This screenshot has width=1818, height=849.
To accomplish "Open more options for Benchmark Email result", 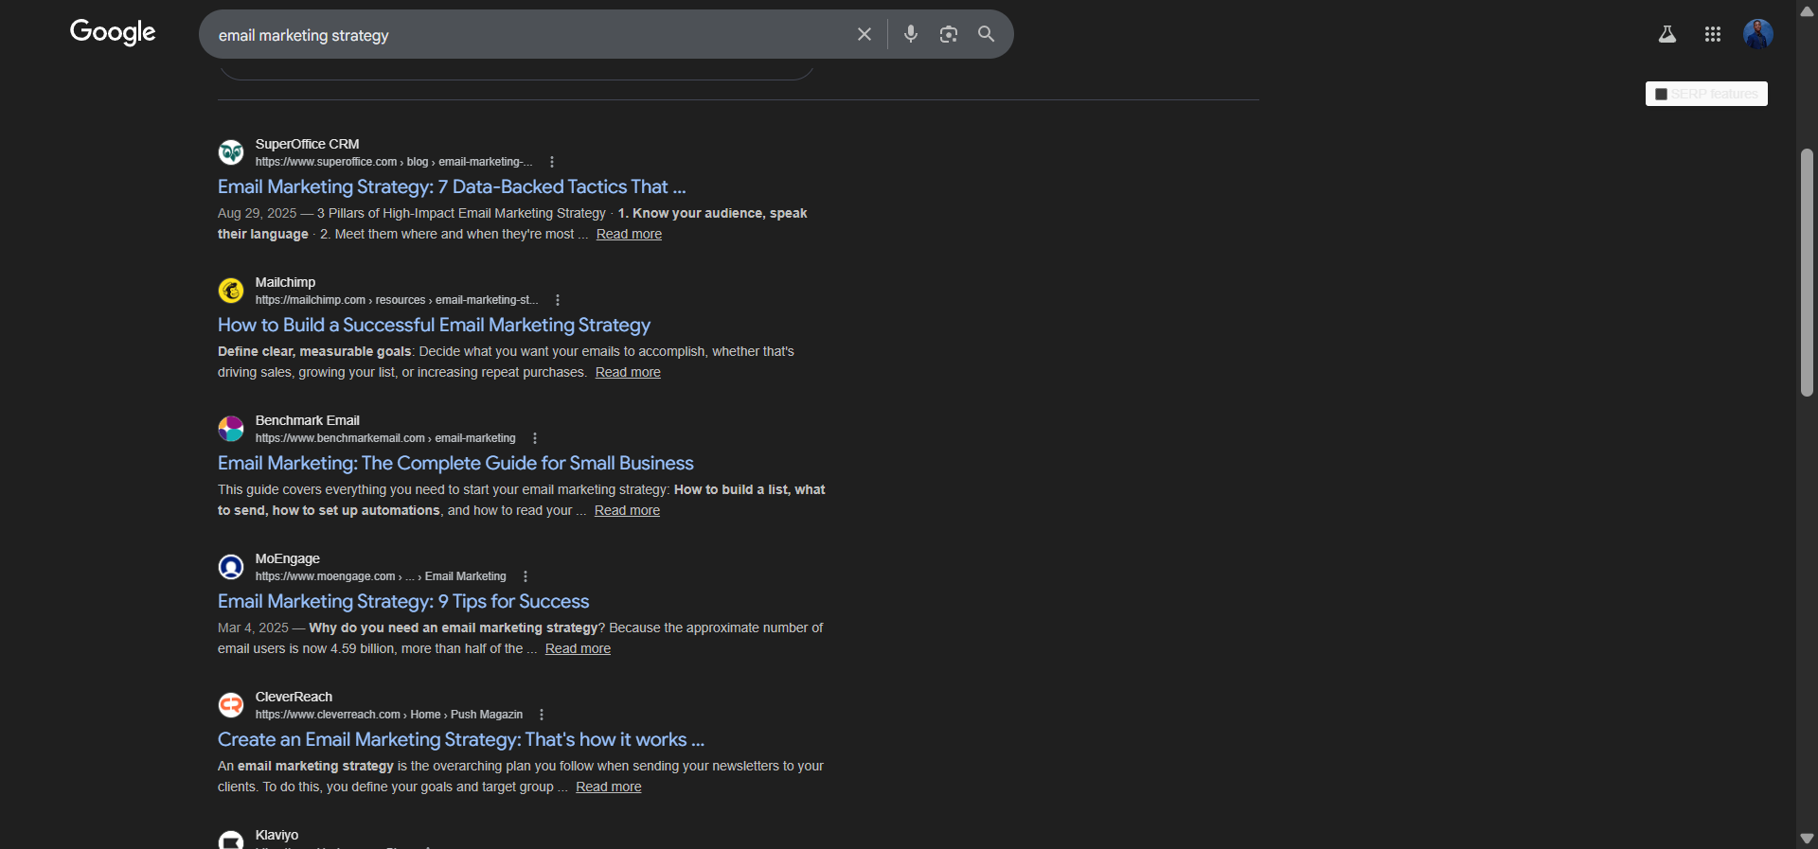I will click(535, 438).
